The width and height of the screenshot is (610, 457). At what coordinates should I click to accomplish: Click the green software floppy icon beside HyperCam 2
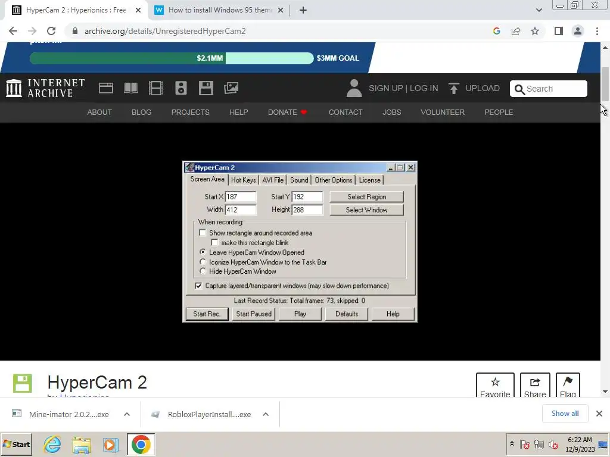[x=22, y=383]
